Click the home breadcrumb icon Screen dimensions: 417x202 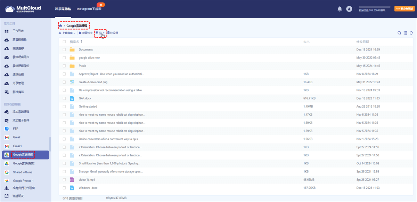point(61,26)
